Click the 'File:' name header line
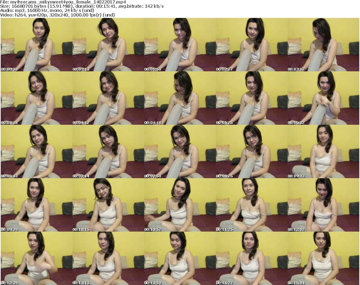 click(x=63, y=2)
